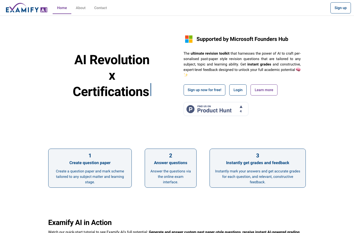The height and width of the screenshot is (233, 354).
Task: Upvote via the Product Hunt triangle arrow
Action: [x=241, y=107]
